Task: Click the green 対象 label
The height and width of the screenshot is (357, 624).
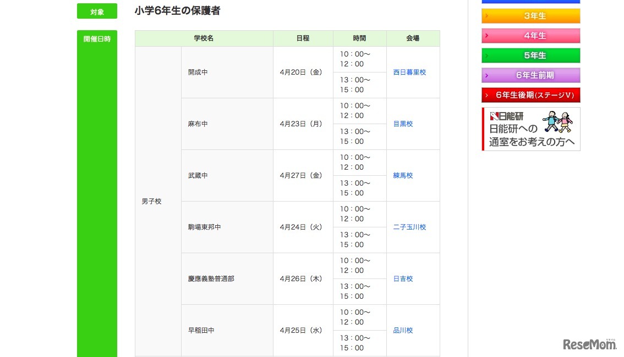Action: point(96,10)
